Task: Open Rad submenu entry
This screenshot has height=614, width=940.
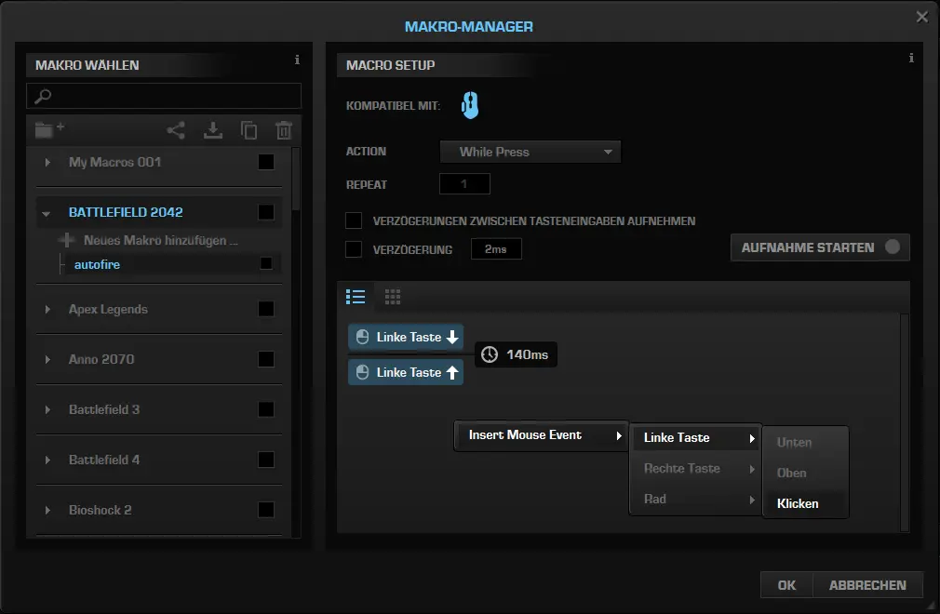Action: pyautogui.click(x=695, y=499)
